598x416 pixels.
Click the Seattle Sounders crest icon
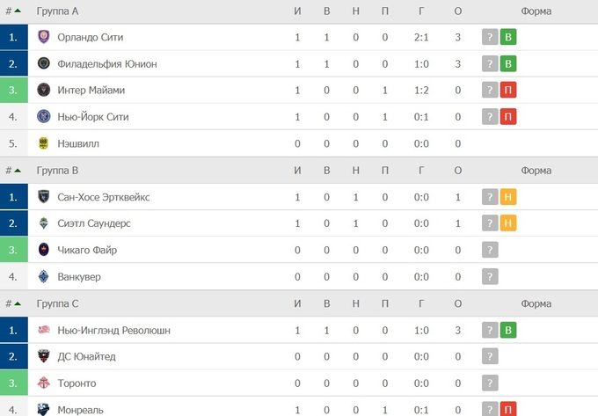(x=43, y=223)
